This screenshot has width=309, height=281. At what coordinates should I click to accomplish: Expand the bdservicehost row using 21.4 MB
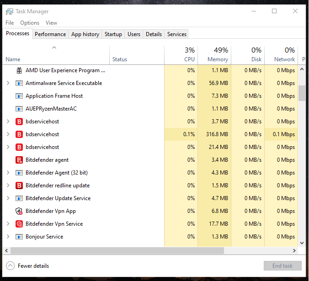tap(8, 147)
